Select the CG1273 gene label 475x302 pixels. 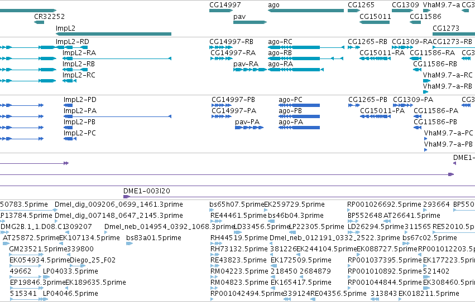click(x=446, y=28)
